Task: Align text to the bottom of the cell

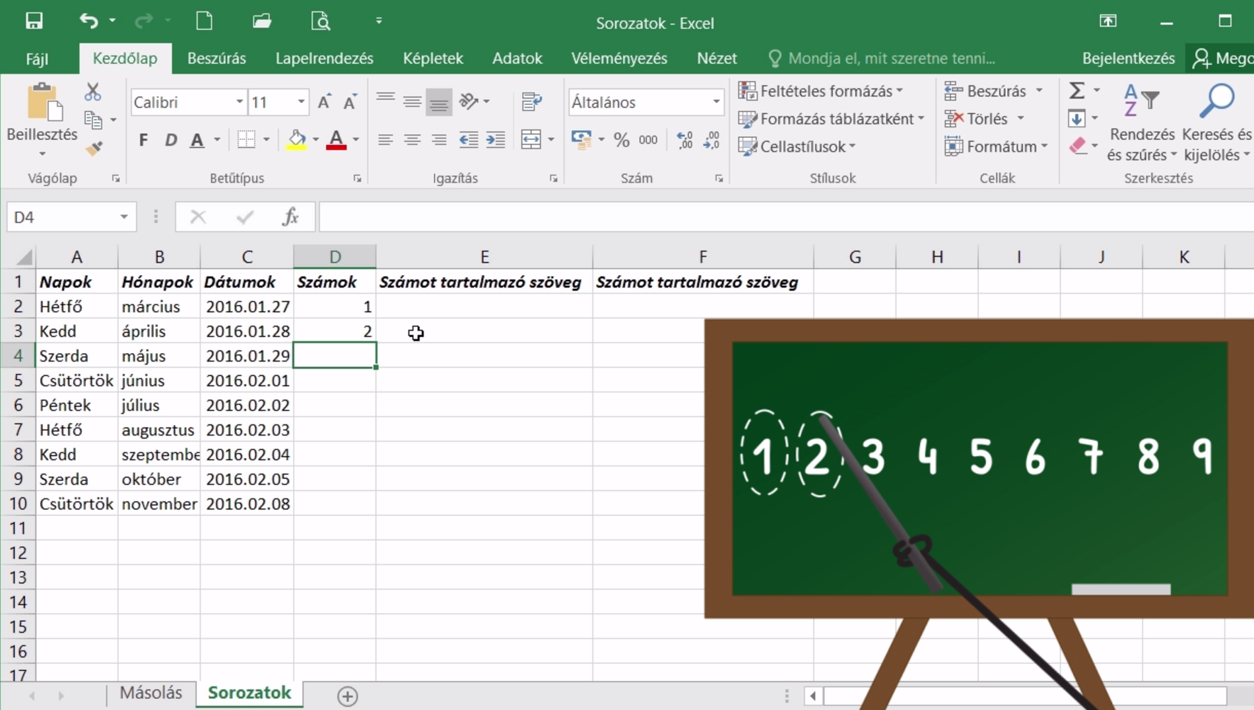Action: pos(439,102)
